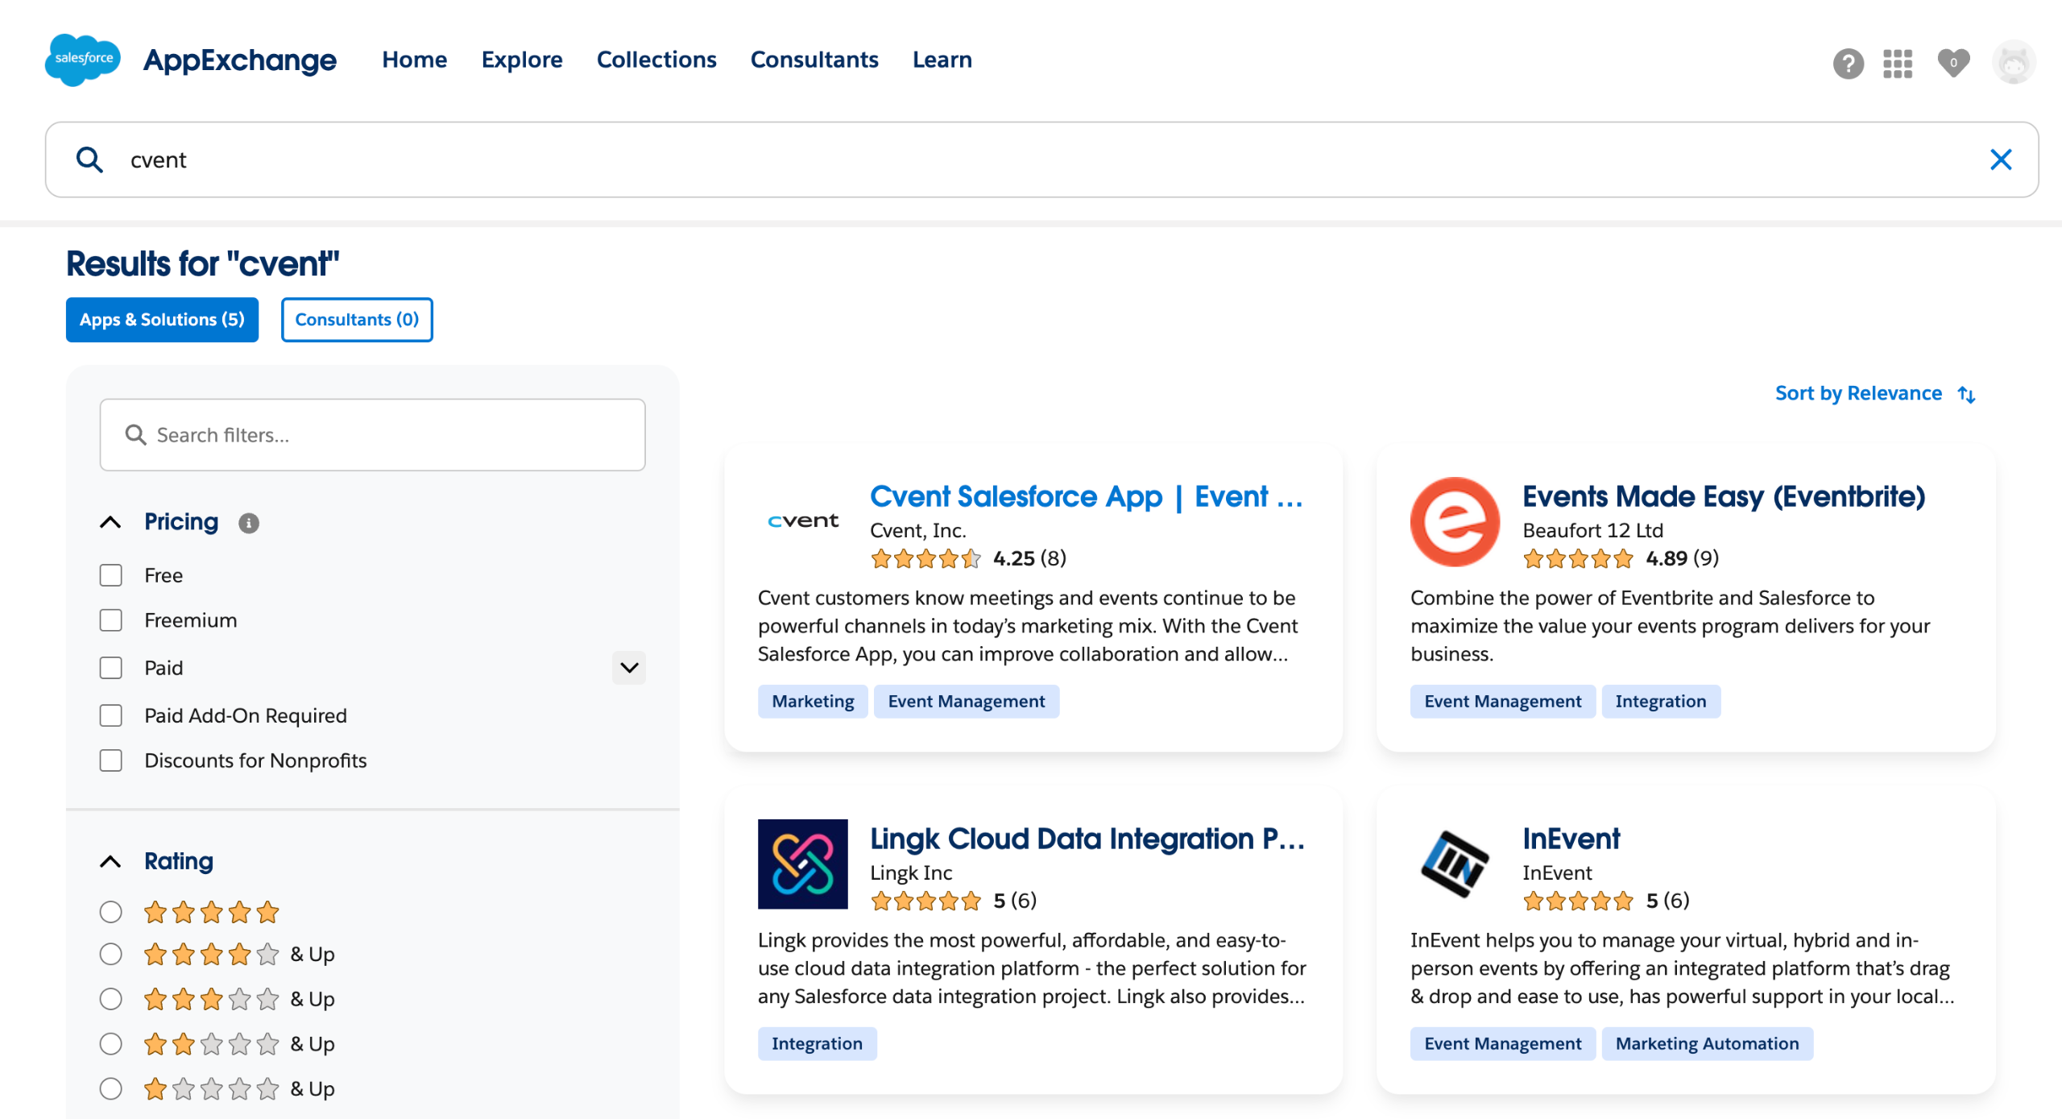Screen dimensions: 2062x1119
Task: Open the user profile avatar
Action: tap(2013, 63)
